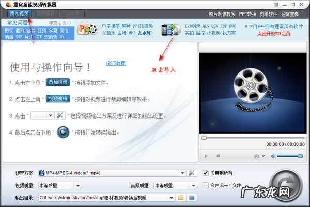
Task: Click the stop button in preview
Action: point(218,156)
